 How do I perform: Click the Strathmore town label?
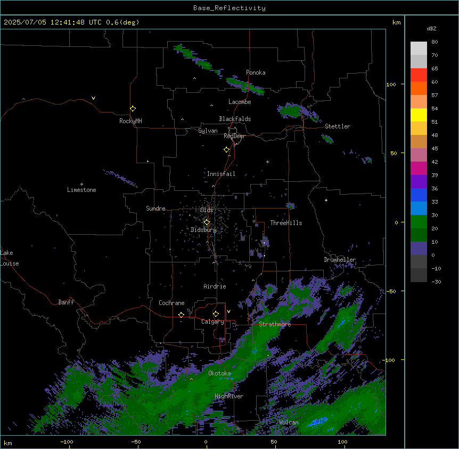coord(275,324)
